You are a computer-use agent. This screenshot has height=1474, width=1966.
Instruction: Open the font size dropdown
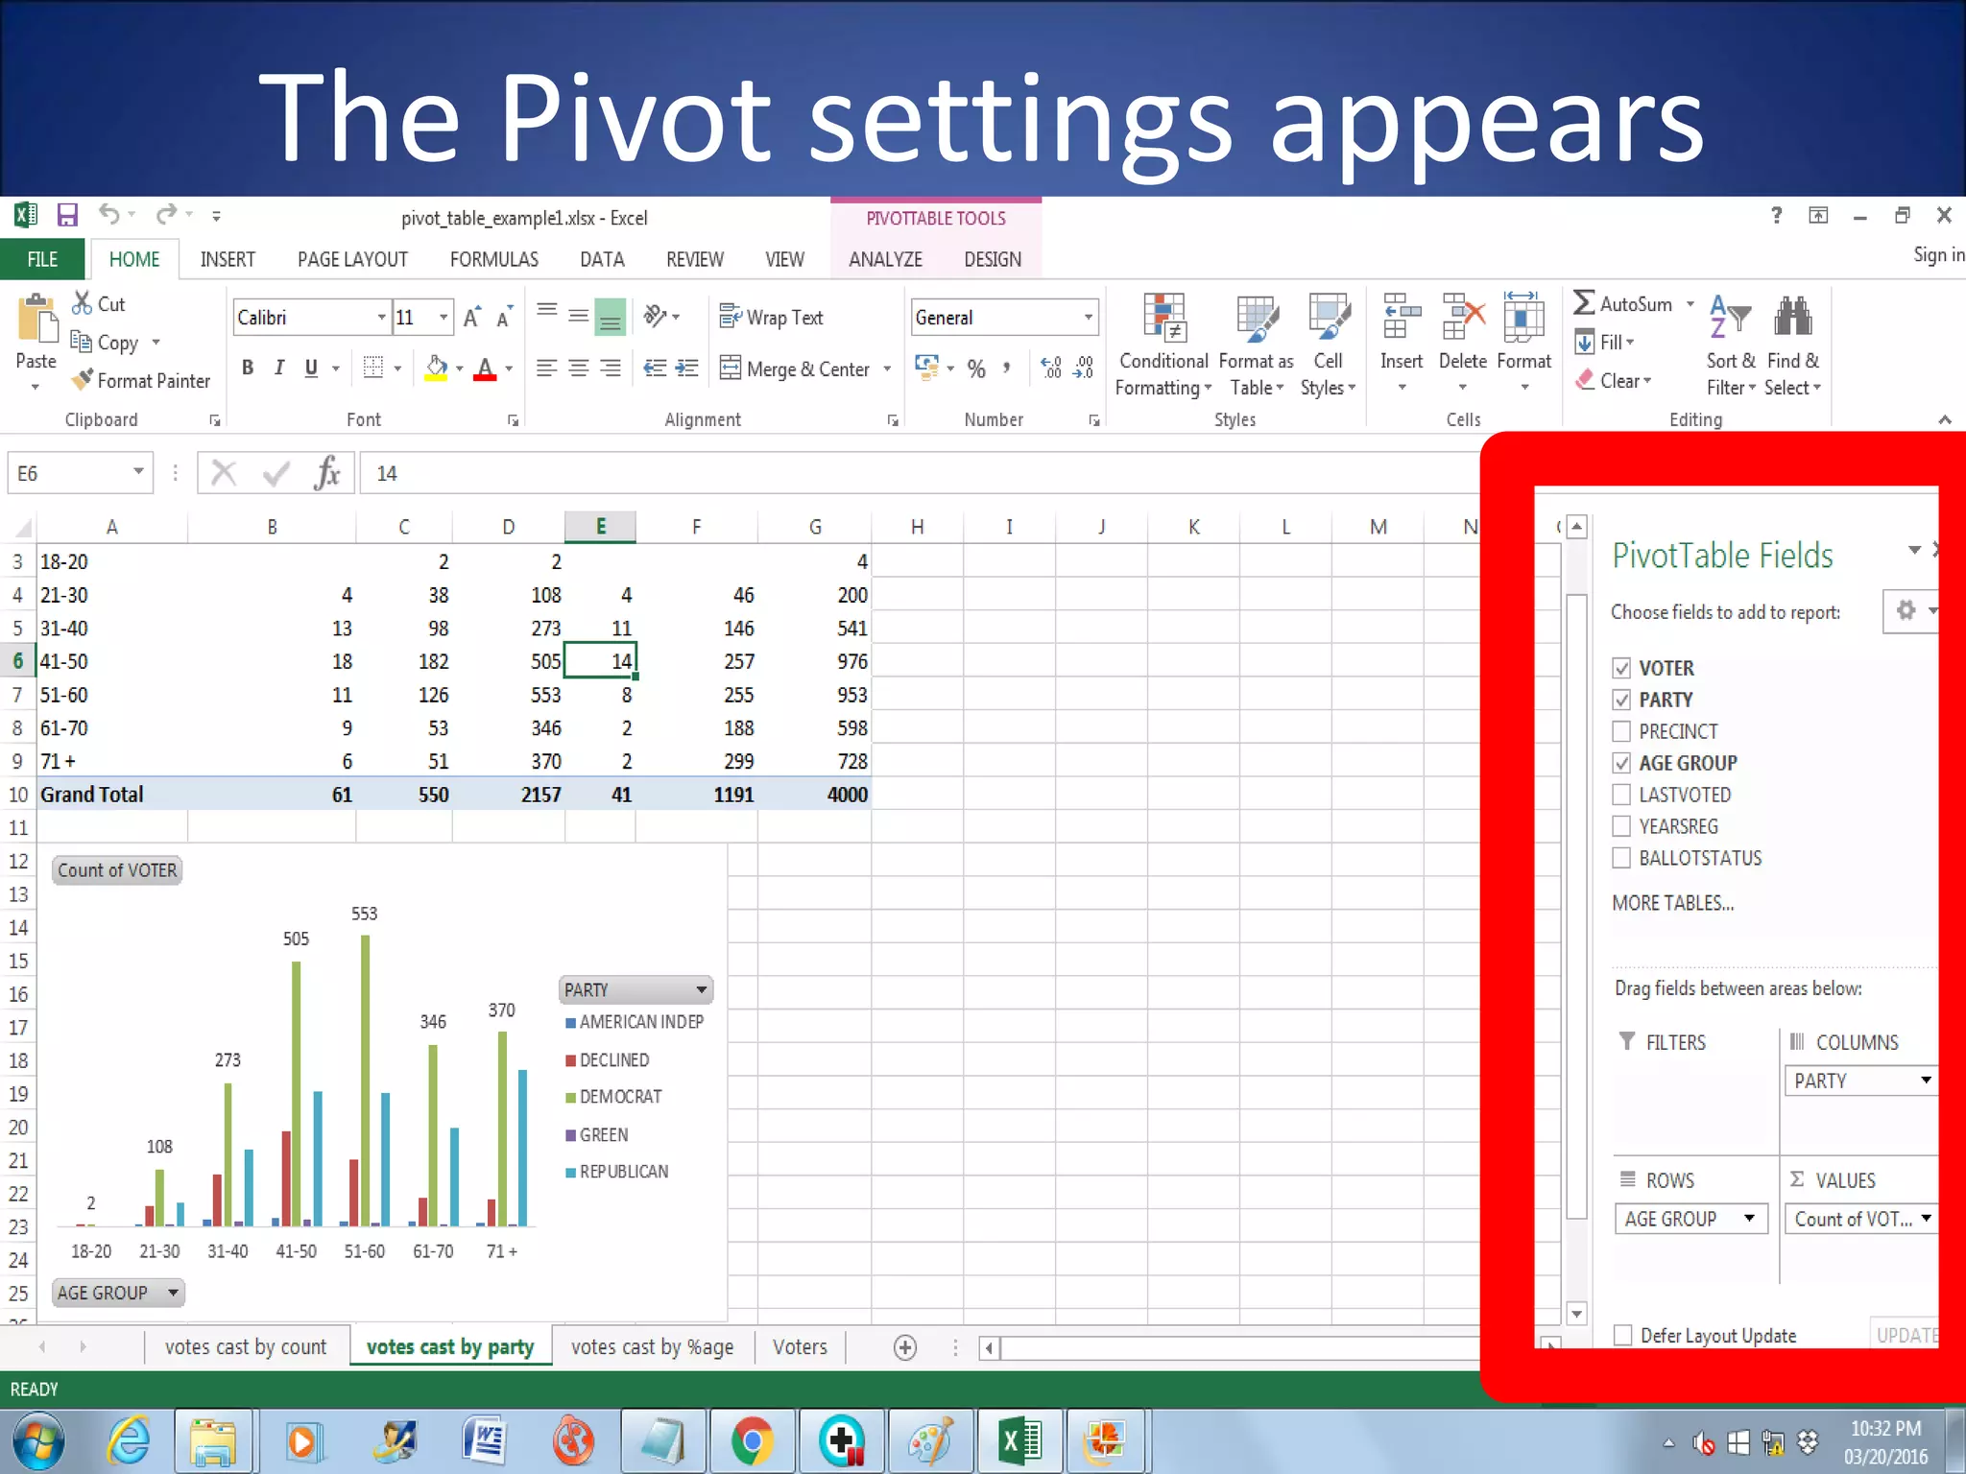[x=443, y=318]
